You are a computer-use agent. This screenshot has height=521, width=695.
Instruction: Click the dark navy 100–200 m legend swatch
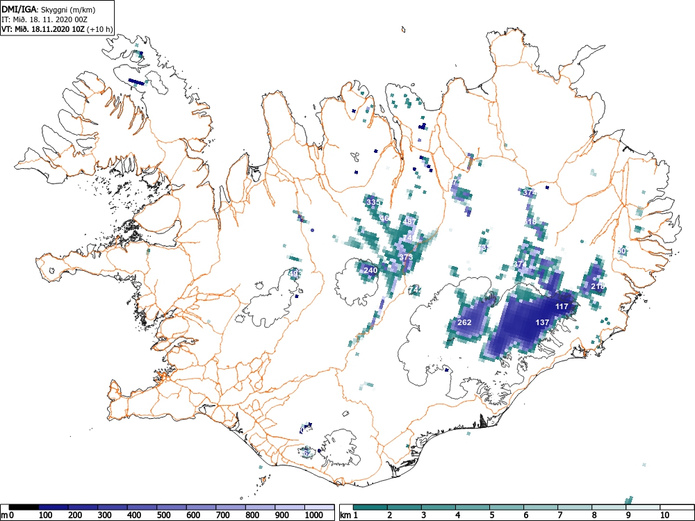tap(54, 507)
